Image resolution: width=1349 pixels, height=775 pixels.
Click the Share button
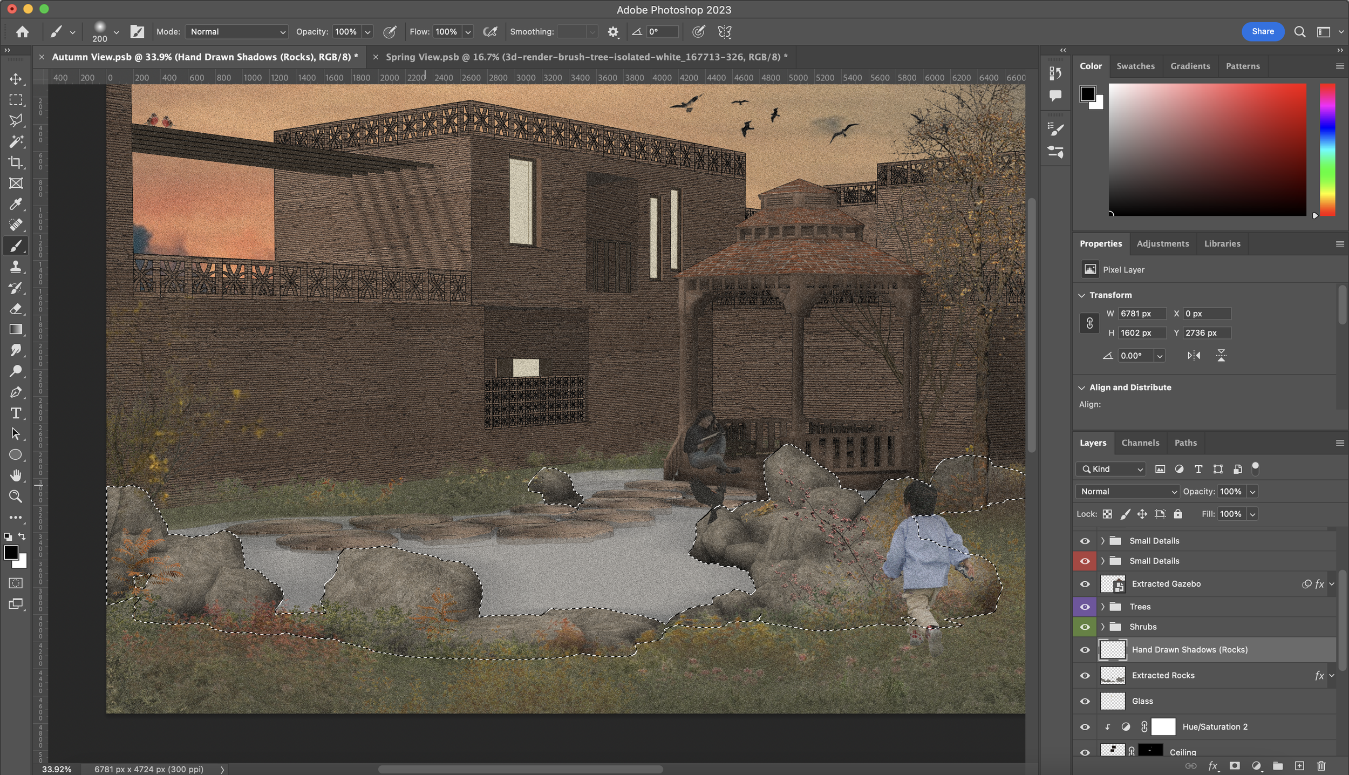click(x=1263, y=32)
